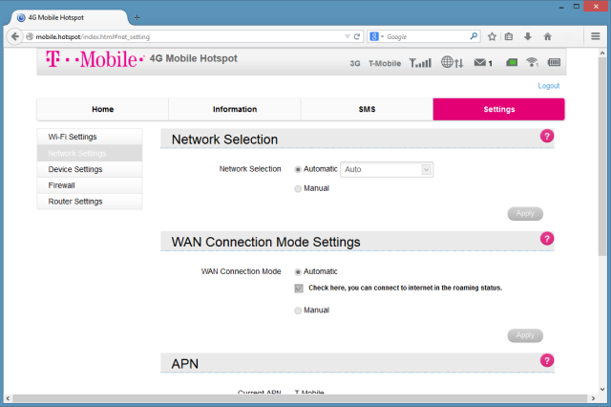The width and height of the screenshot is (611, 407).
Task: Toggle the roaming internet connection checkbox
Action: 299,289
